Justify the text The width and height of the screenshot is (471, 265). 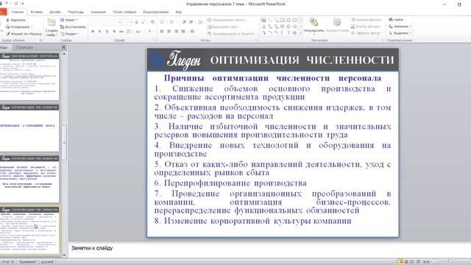click(183, 31)
